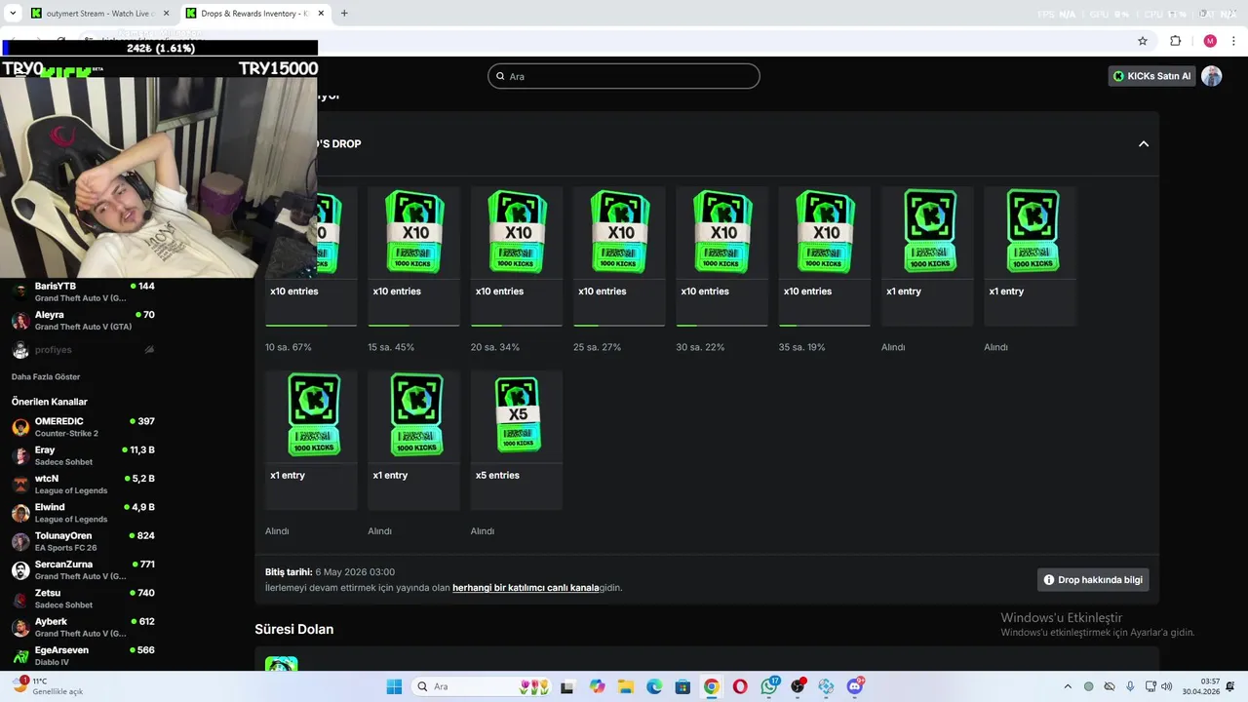Select the X5 entries reward image
This screenshot has height=702, width=1248.
tap(517, 415)
